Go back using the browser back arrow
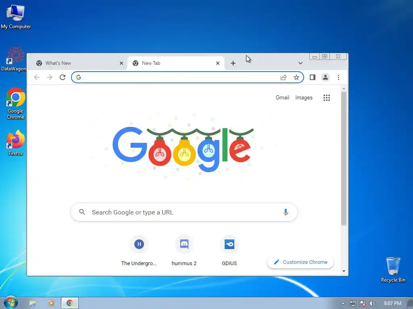 click(x=37, y=77)
